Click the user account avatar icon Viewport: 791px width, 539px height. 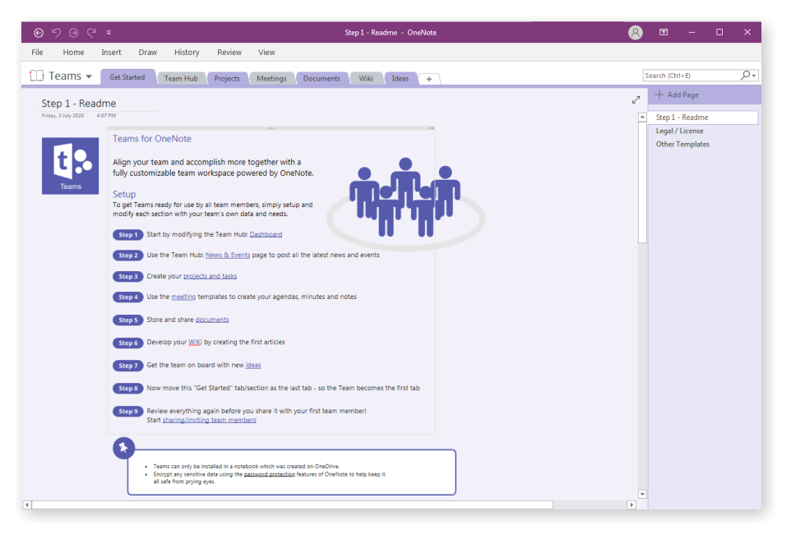(x=635, y=33)
